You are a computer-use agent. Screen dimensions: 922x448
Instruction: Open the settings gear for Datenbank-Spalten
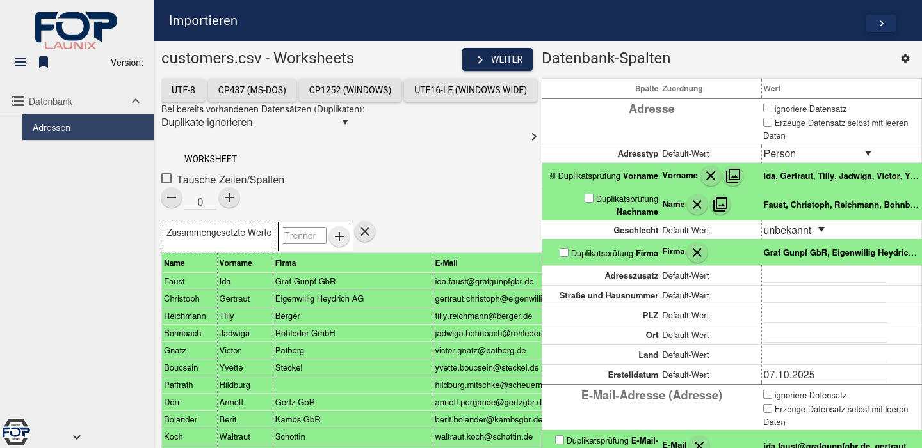point(905,58)
